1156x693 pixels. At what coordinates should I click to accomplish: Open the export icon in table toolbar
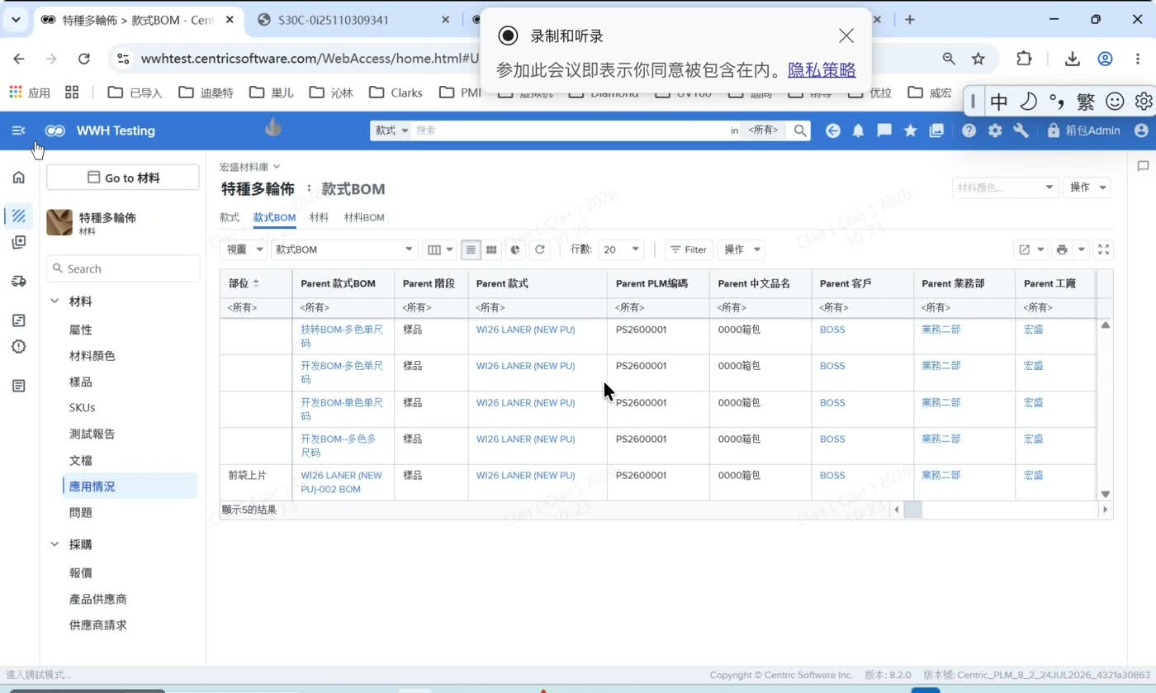[x=1025, y=249]
